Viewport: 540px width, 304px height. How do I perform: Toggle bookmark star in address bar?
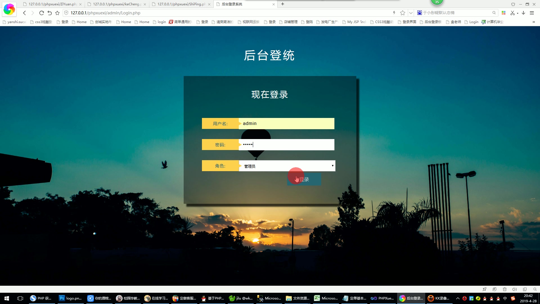[402, 13]
